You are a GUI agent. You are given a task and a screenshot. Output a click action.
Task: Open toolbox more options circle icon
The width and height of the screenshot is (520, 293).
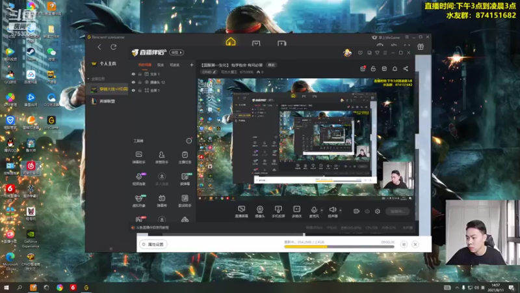point(188,141)
